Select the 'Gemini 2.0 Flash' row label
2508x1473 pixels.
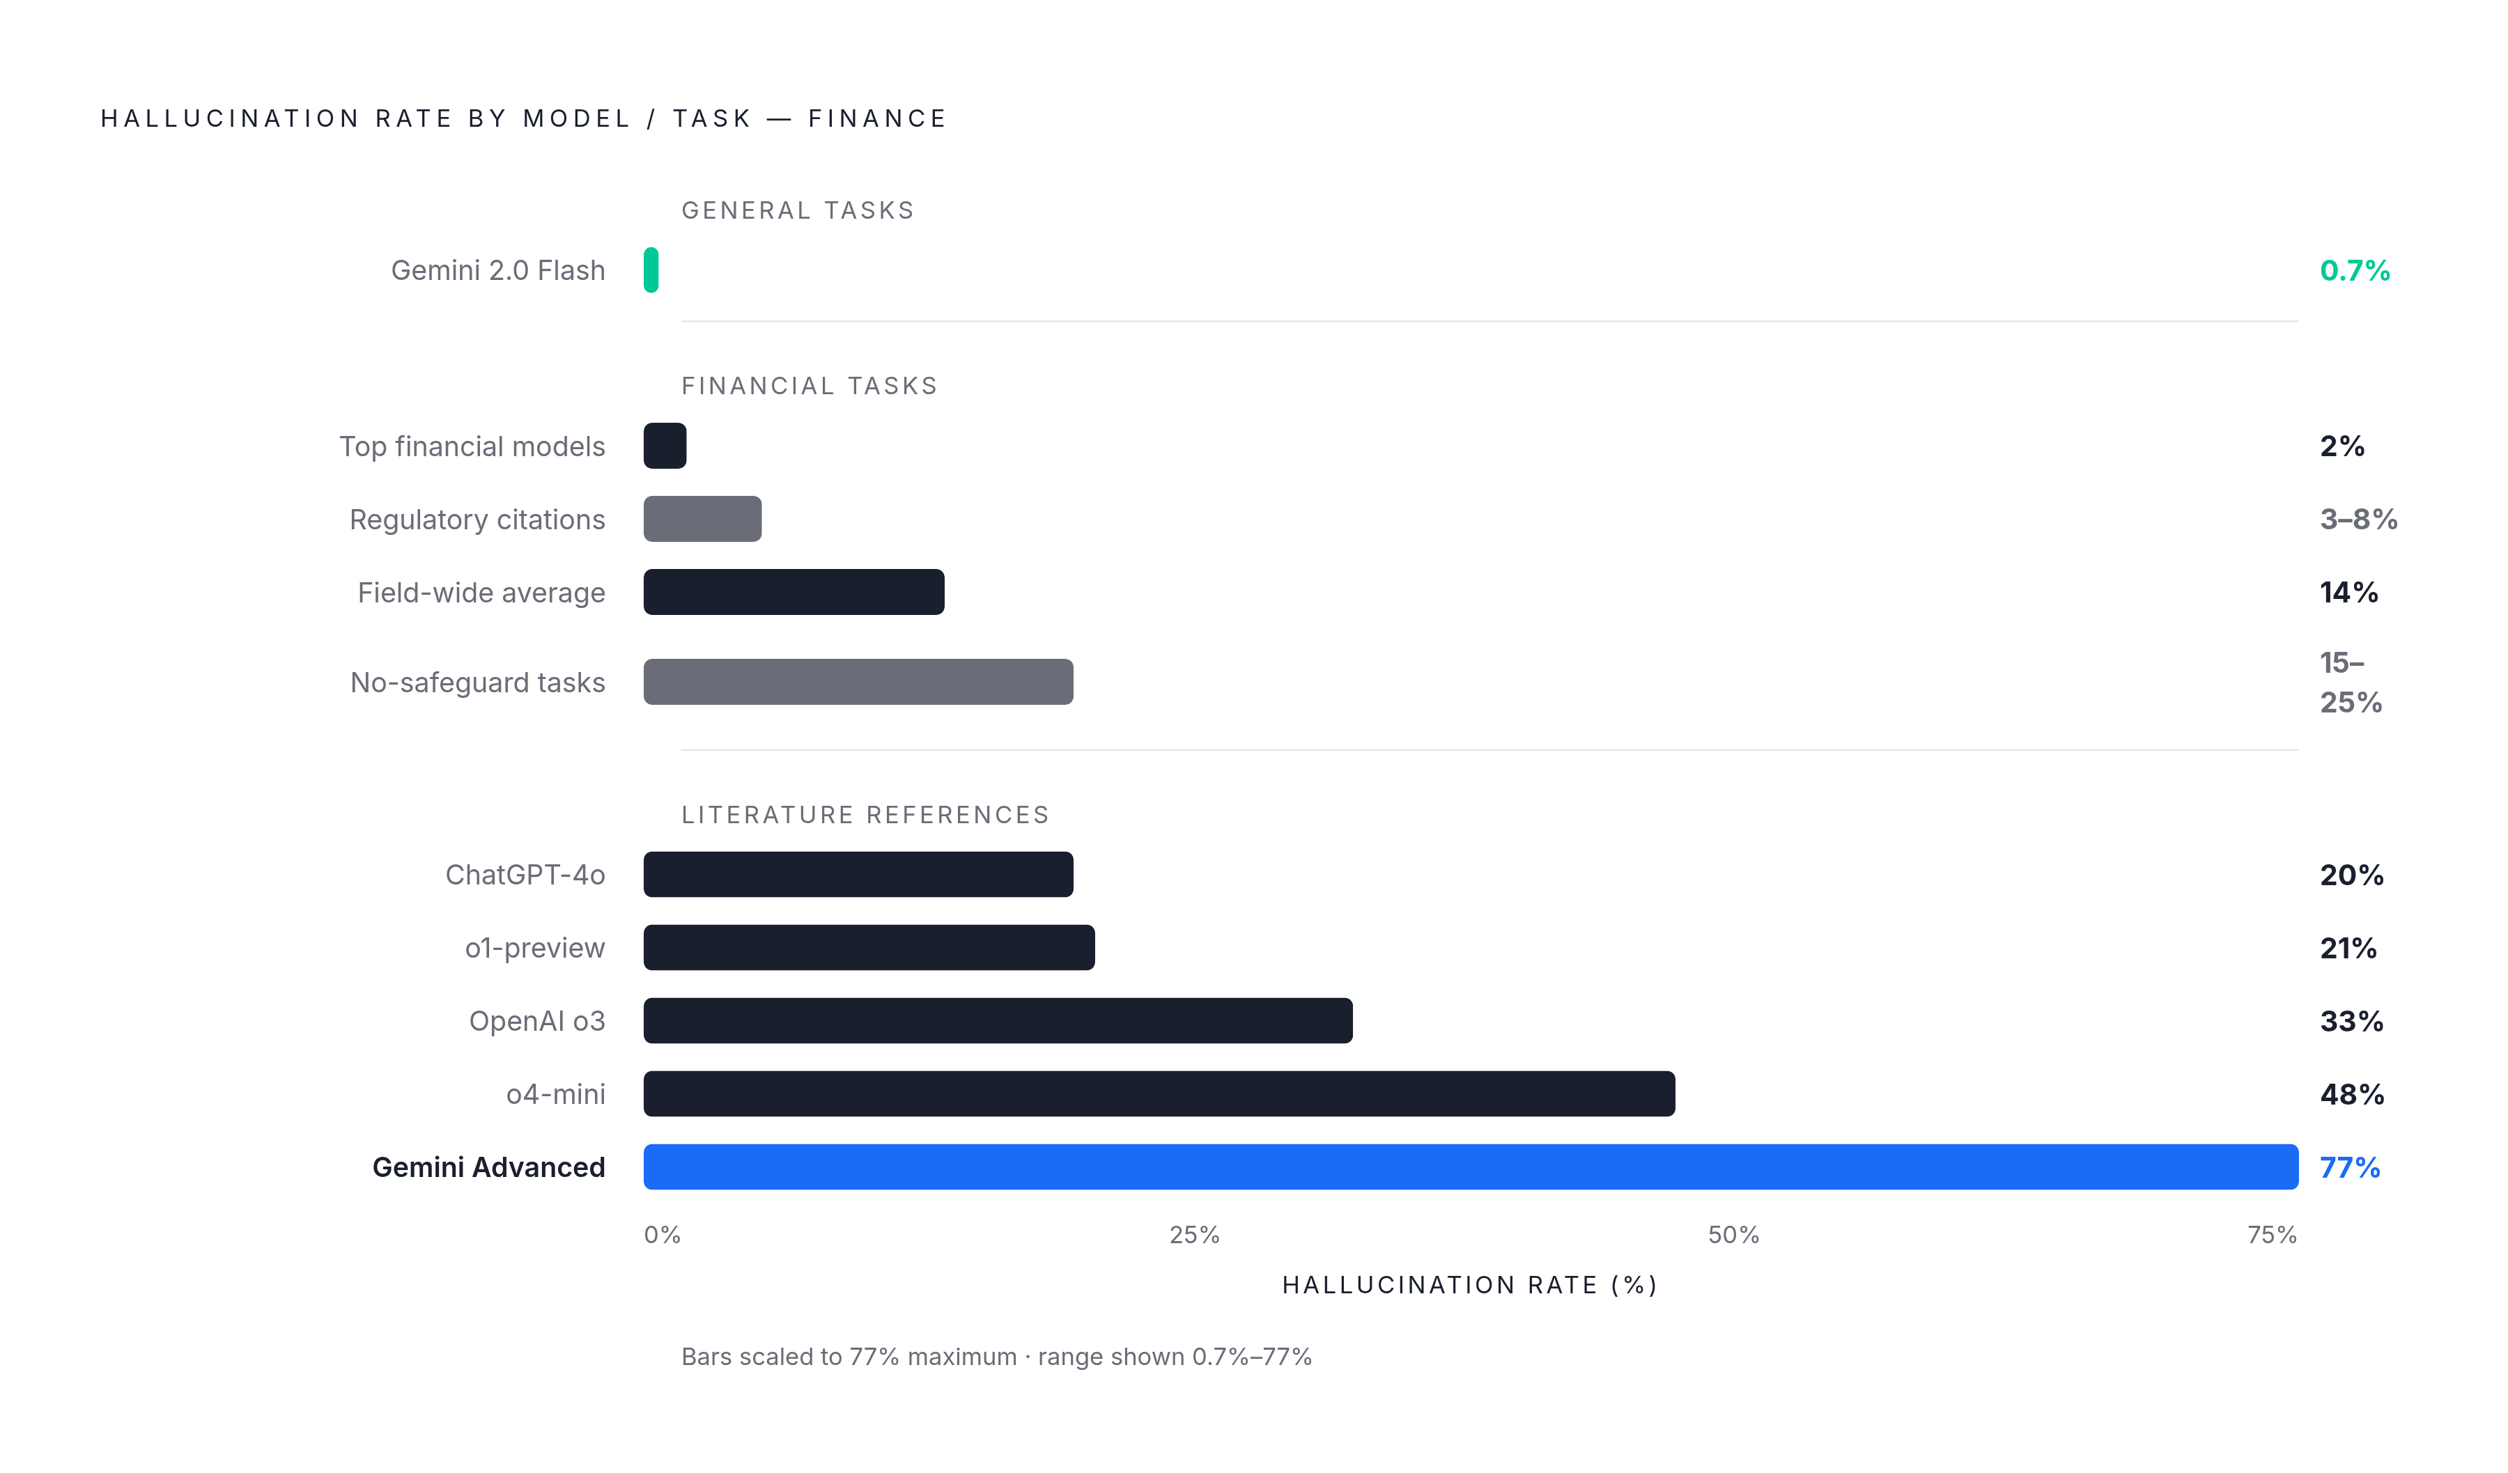tap(497, 271)
